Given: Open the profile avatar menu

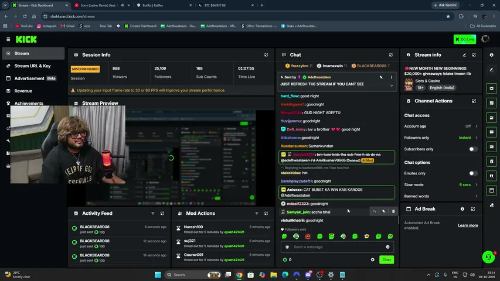Looking at the screenshot, I should tap(485, 39).
